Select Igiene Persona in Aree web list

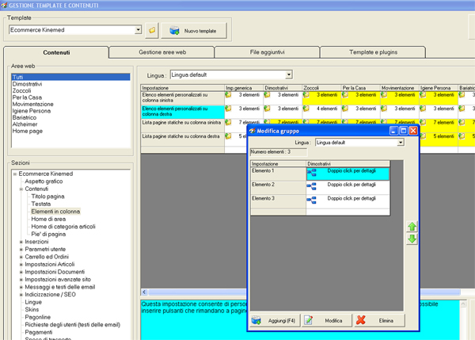(32, 111)
